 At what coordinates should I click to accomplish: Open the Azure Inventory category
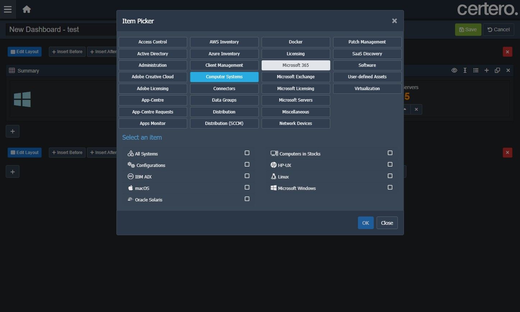point(224,54)
